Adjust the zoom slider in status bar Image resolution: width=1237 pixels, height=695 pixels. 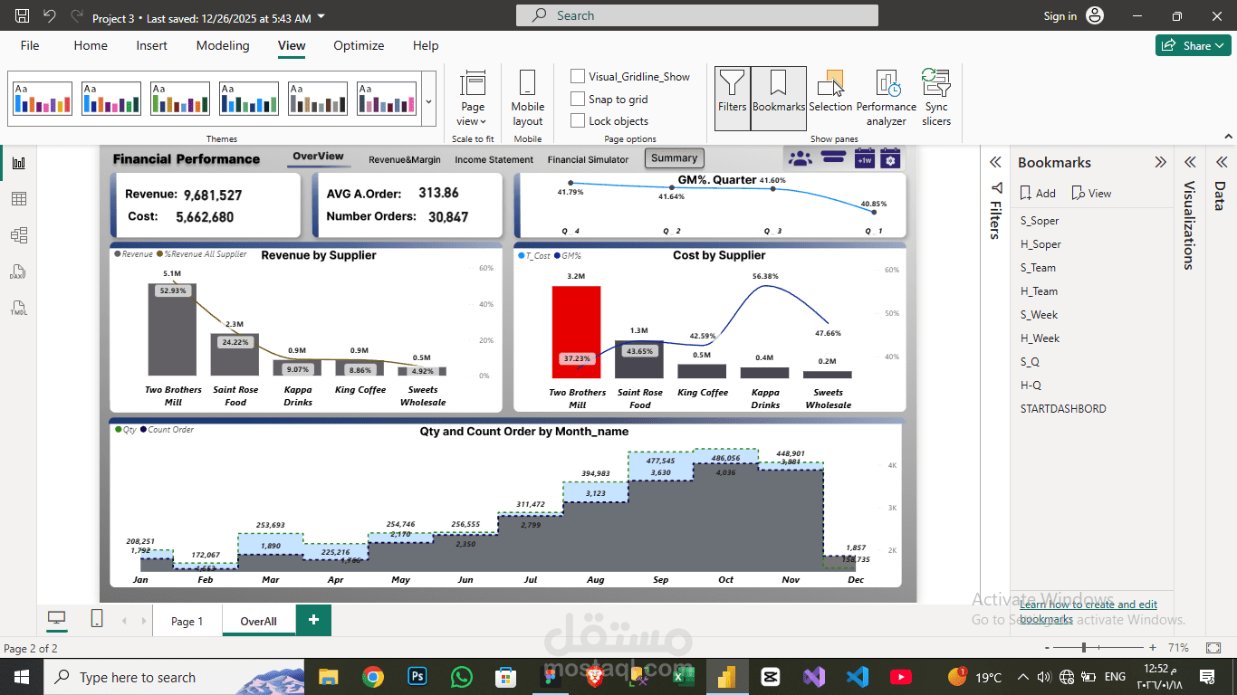[1084, 648]
